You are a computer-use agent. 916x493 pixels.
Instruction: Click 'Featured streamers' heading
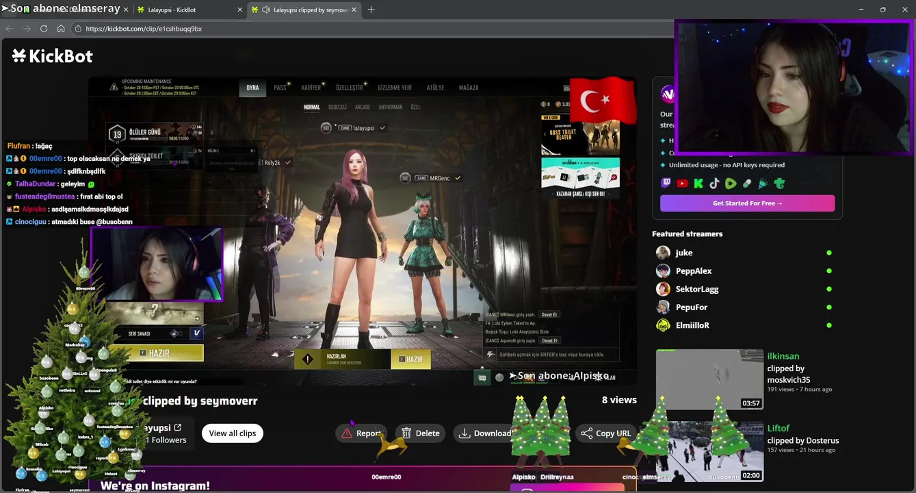tap(688, 234)
